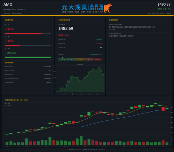174x152 pixels.
Task: Click the AMD ticker heading
Action: (8, 5)
